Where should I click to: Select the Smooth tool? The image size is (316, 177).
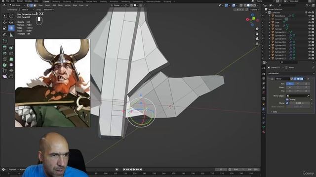point(11,65)
